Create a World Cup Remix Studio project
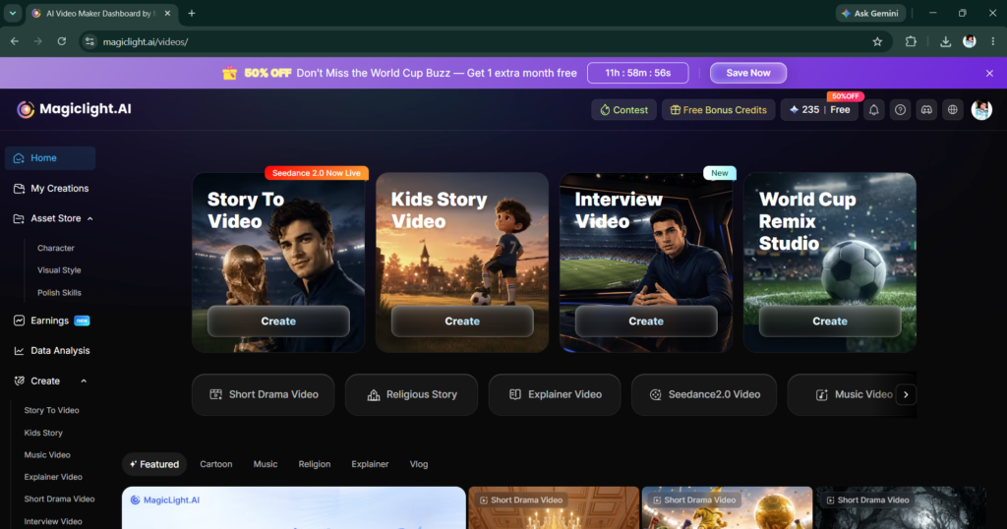 [830, 321]
